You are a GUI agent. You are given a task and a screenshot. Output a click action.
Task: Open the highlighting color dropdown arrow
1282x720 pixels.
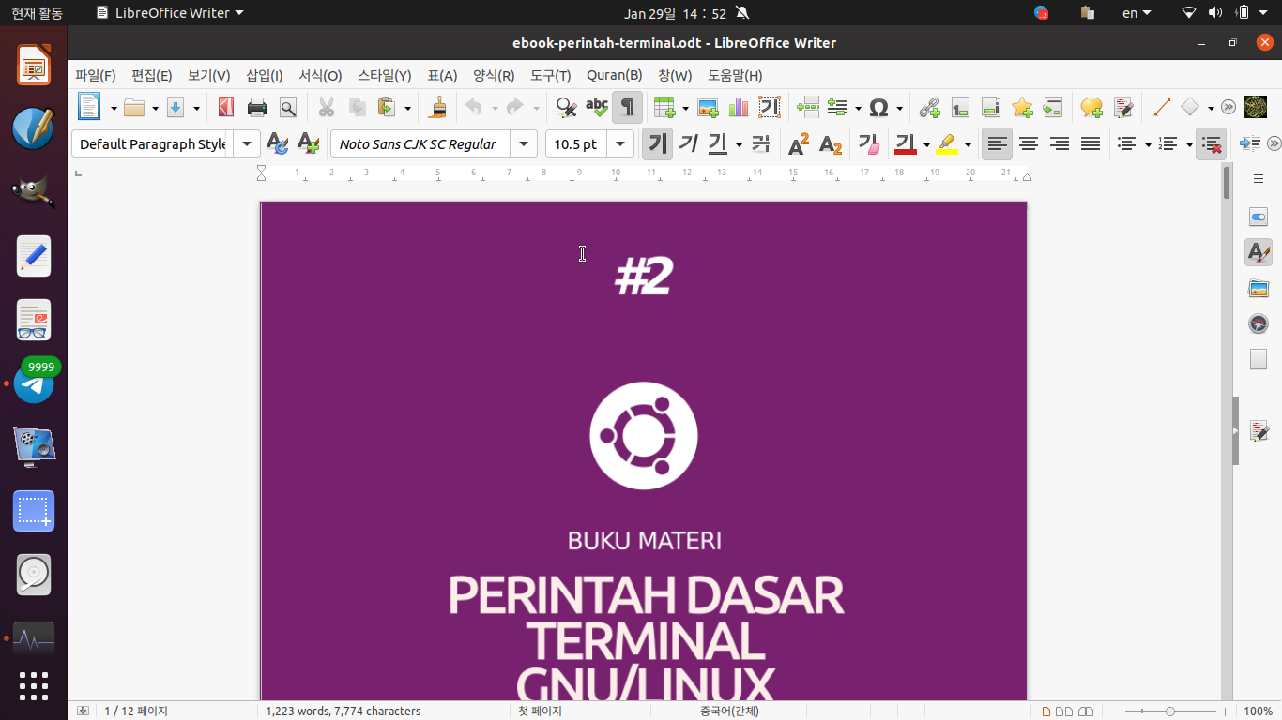pyautogui.click(x=968, y=144)
